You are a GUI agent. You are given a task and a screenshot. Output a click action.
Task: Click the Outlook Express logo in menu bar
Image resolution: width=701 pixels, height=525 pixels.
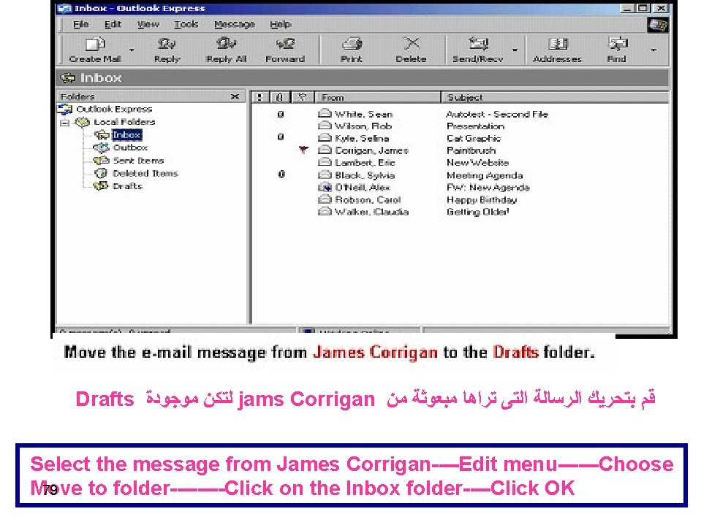[658, 25]
